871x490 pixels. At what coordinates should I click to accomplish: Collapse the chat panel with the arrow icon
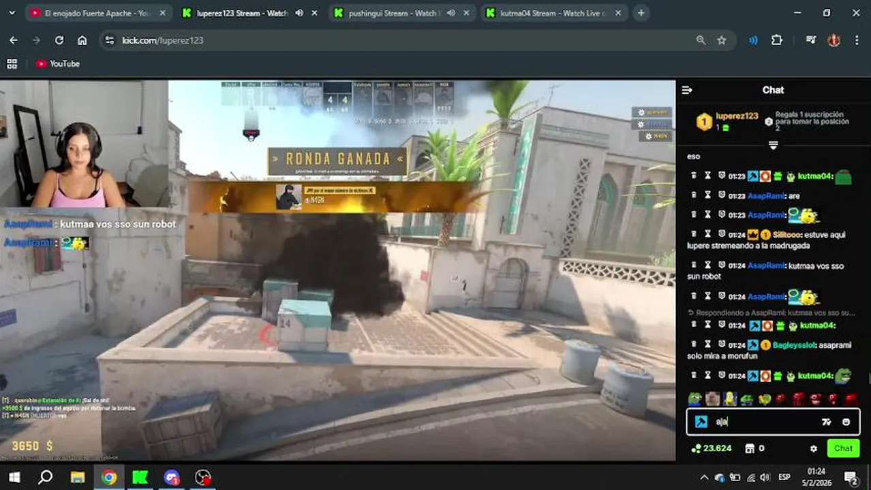pos(687,90)
